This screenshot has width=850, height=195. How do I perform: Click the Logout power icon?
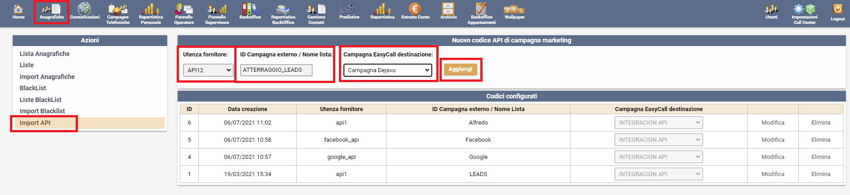coord(837,12)
